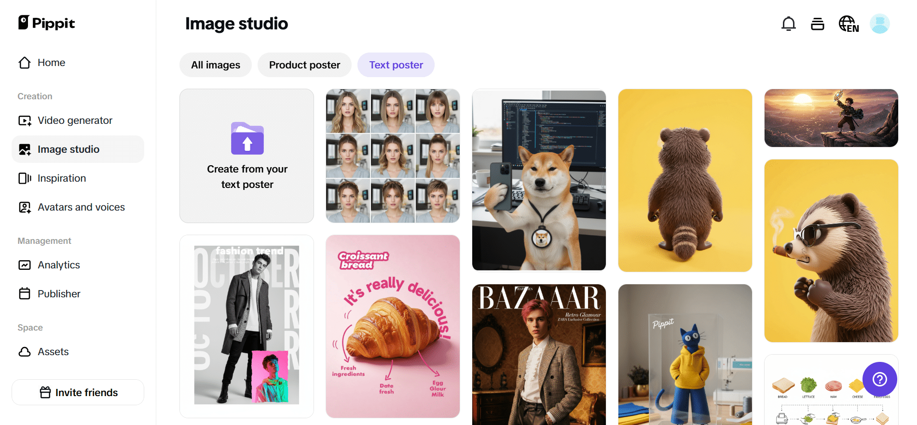Open Video generator menu item
This screenshot has width=917, height=425.
pyautogui.click(x=78, y=120)
